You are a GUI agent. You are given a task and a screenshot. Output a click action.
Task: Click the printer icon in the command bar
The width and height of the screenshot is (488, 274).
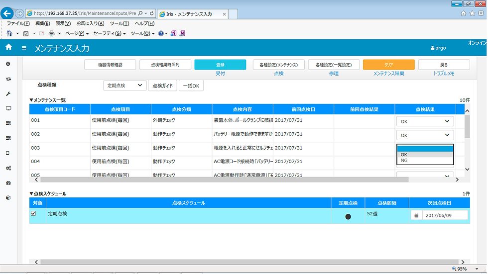52,33
